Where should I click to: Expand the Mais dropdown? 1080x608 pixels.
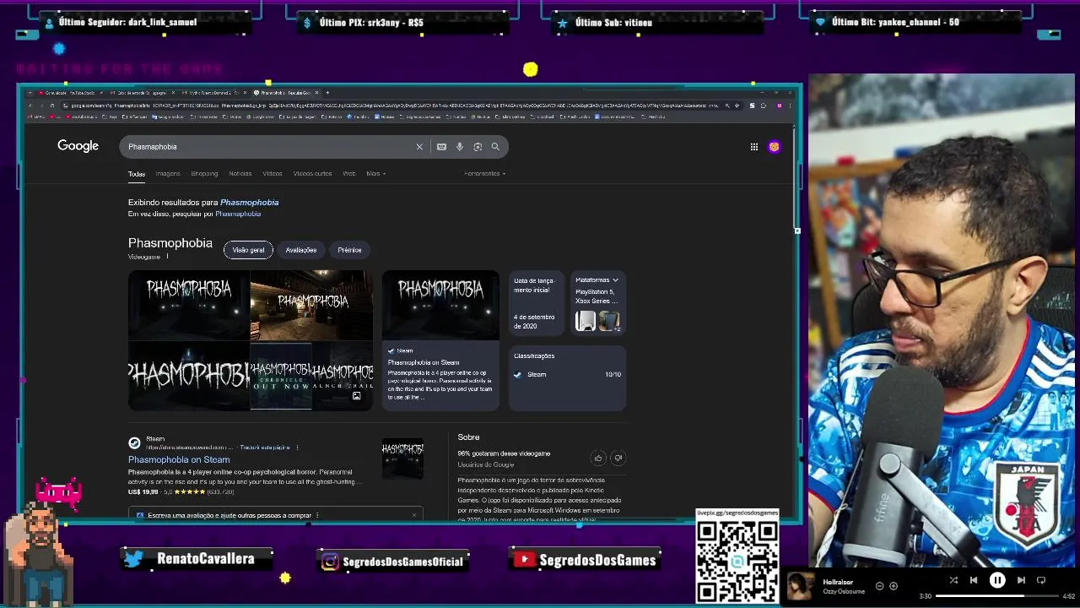376,174
